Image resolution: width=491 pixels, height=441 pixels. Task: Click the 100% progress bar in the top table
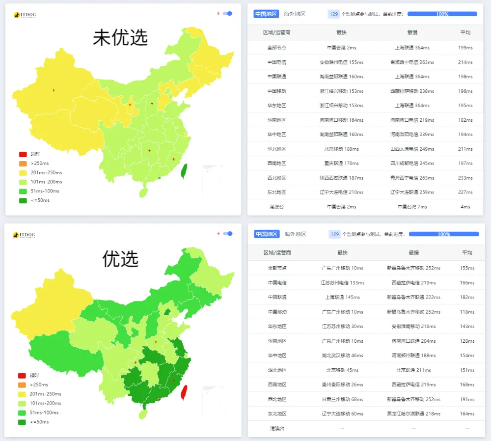(442, 14)
